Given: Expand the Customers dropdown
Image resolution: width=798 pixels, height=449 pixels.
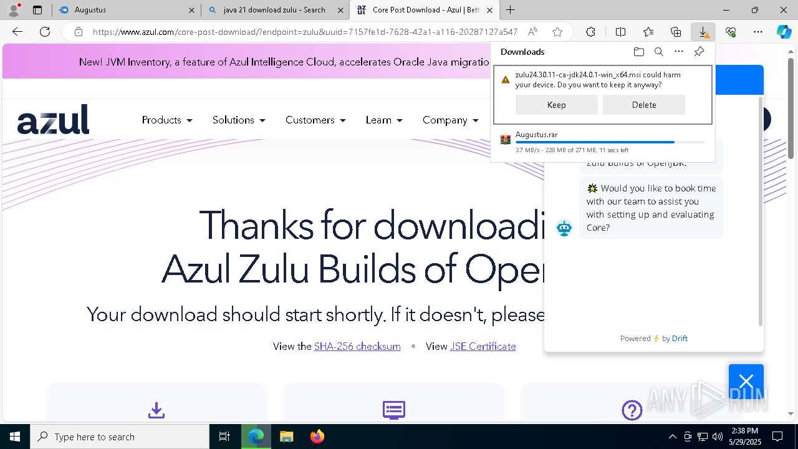Looking at the screenshot, I should tap(315, 120).
